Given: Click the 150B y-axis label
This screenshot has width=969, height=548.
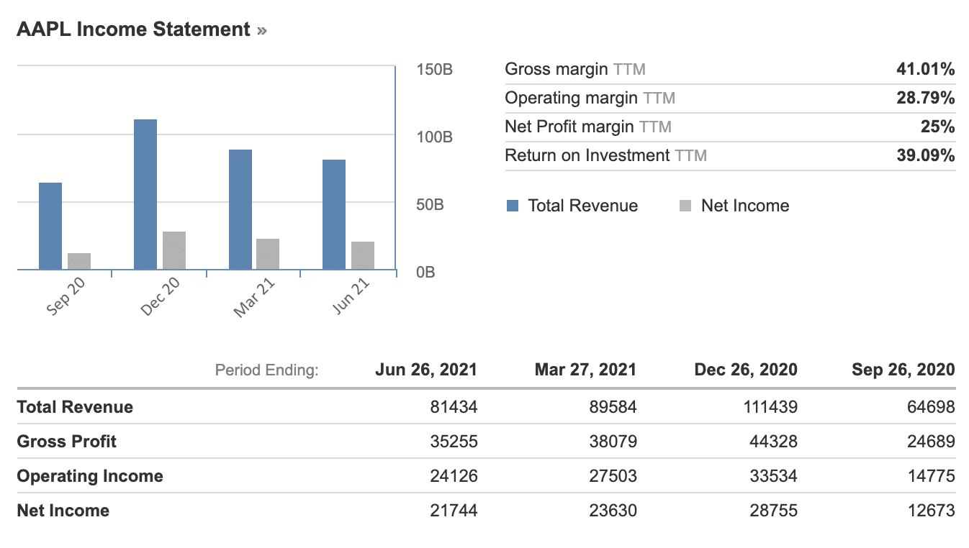Looking at the screenshot, I should click(x=435, y=70).
